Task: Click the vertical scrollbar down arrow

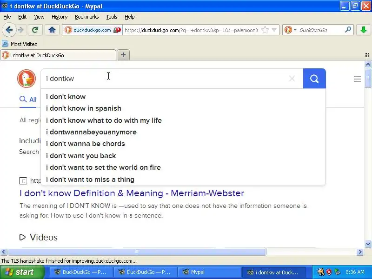Action: [x=368, y=244]
